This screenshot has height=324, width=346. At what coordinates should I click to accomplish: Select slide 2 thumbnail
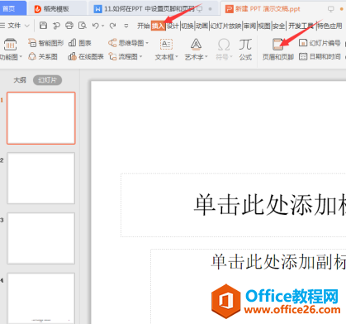point(41,179)
